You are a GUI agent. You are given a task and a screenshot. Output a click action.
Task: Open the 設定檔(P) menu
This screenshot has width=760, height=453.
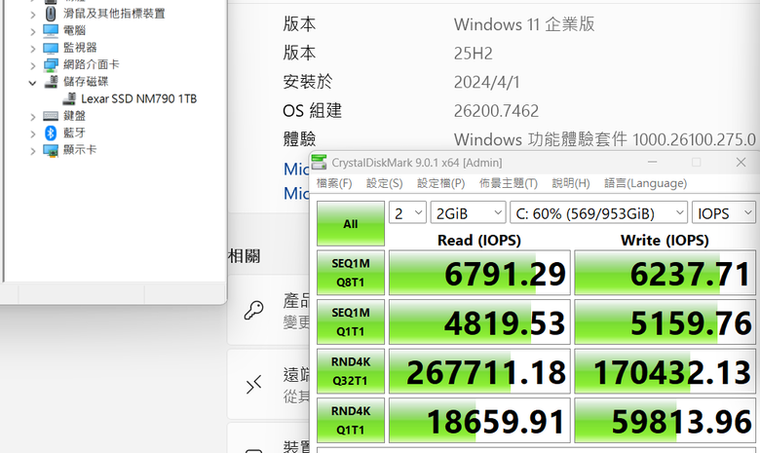coord(440,183)
